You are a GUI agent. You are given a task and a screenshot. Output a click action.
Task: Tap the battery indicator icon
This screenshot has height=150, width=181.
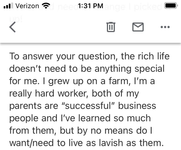pos(171,6)
